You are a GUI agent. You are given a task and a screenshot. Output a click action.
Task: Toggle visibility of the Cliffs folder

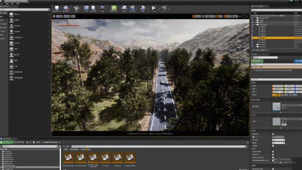pyautogui.click(x=252, y=22)
